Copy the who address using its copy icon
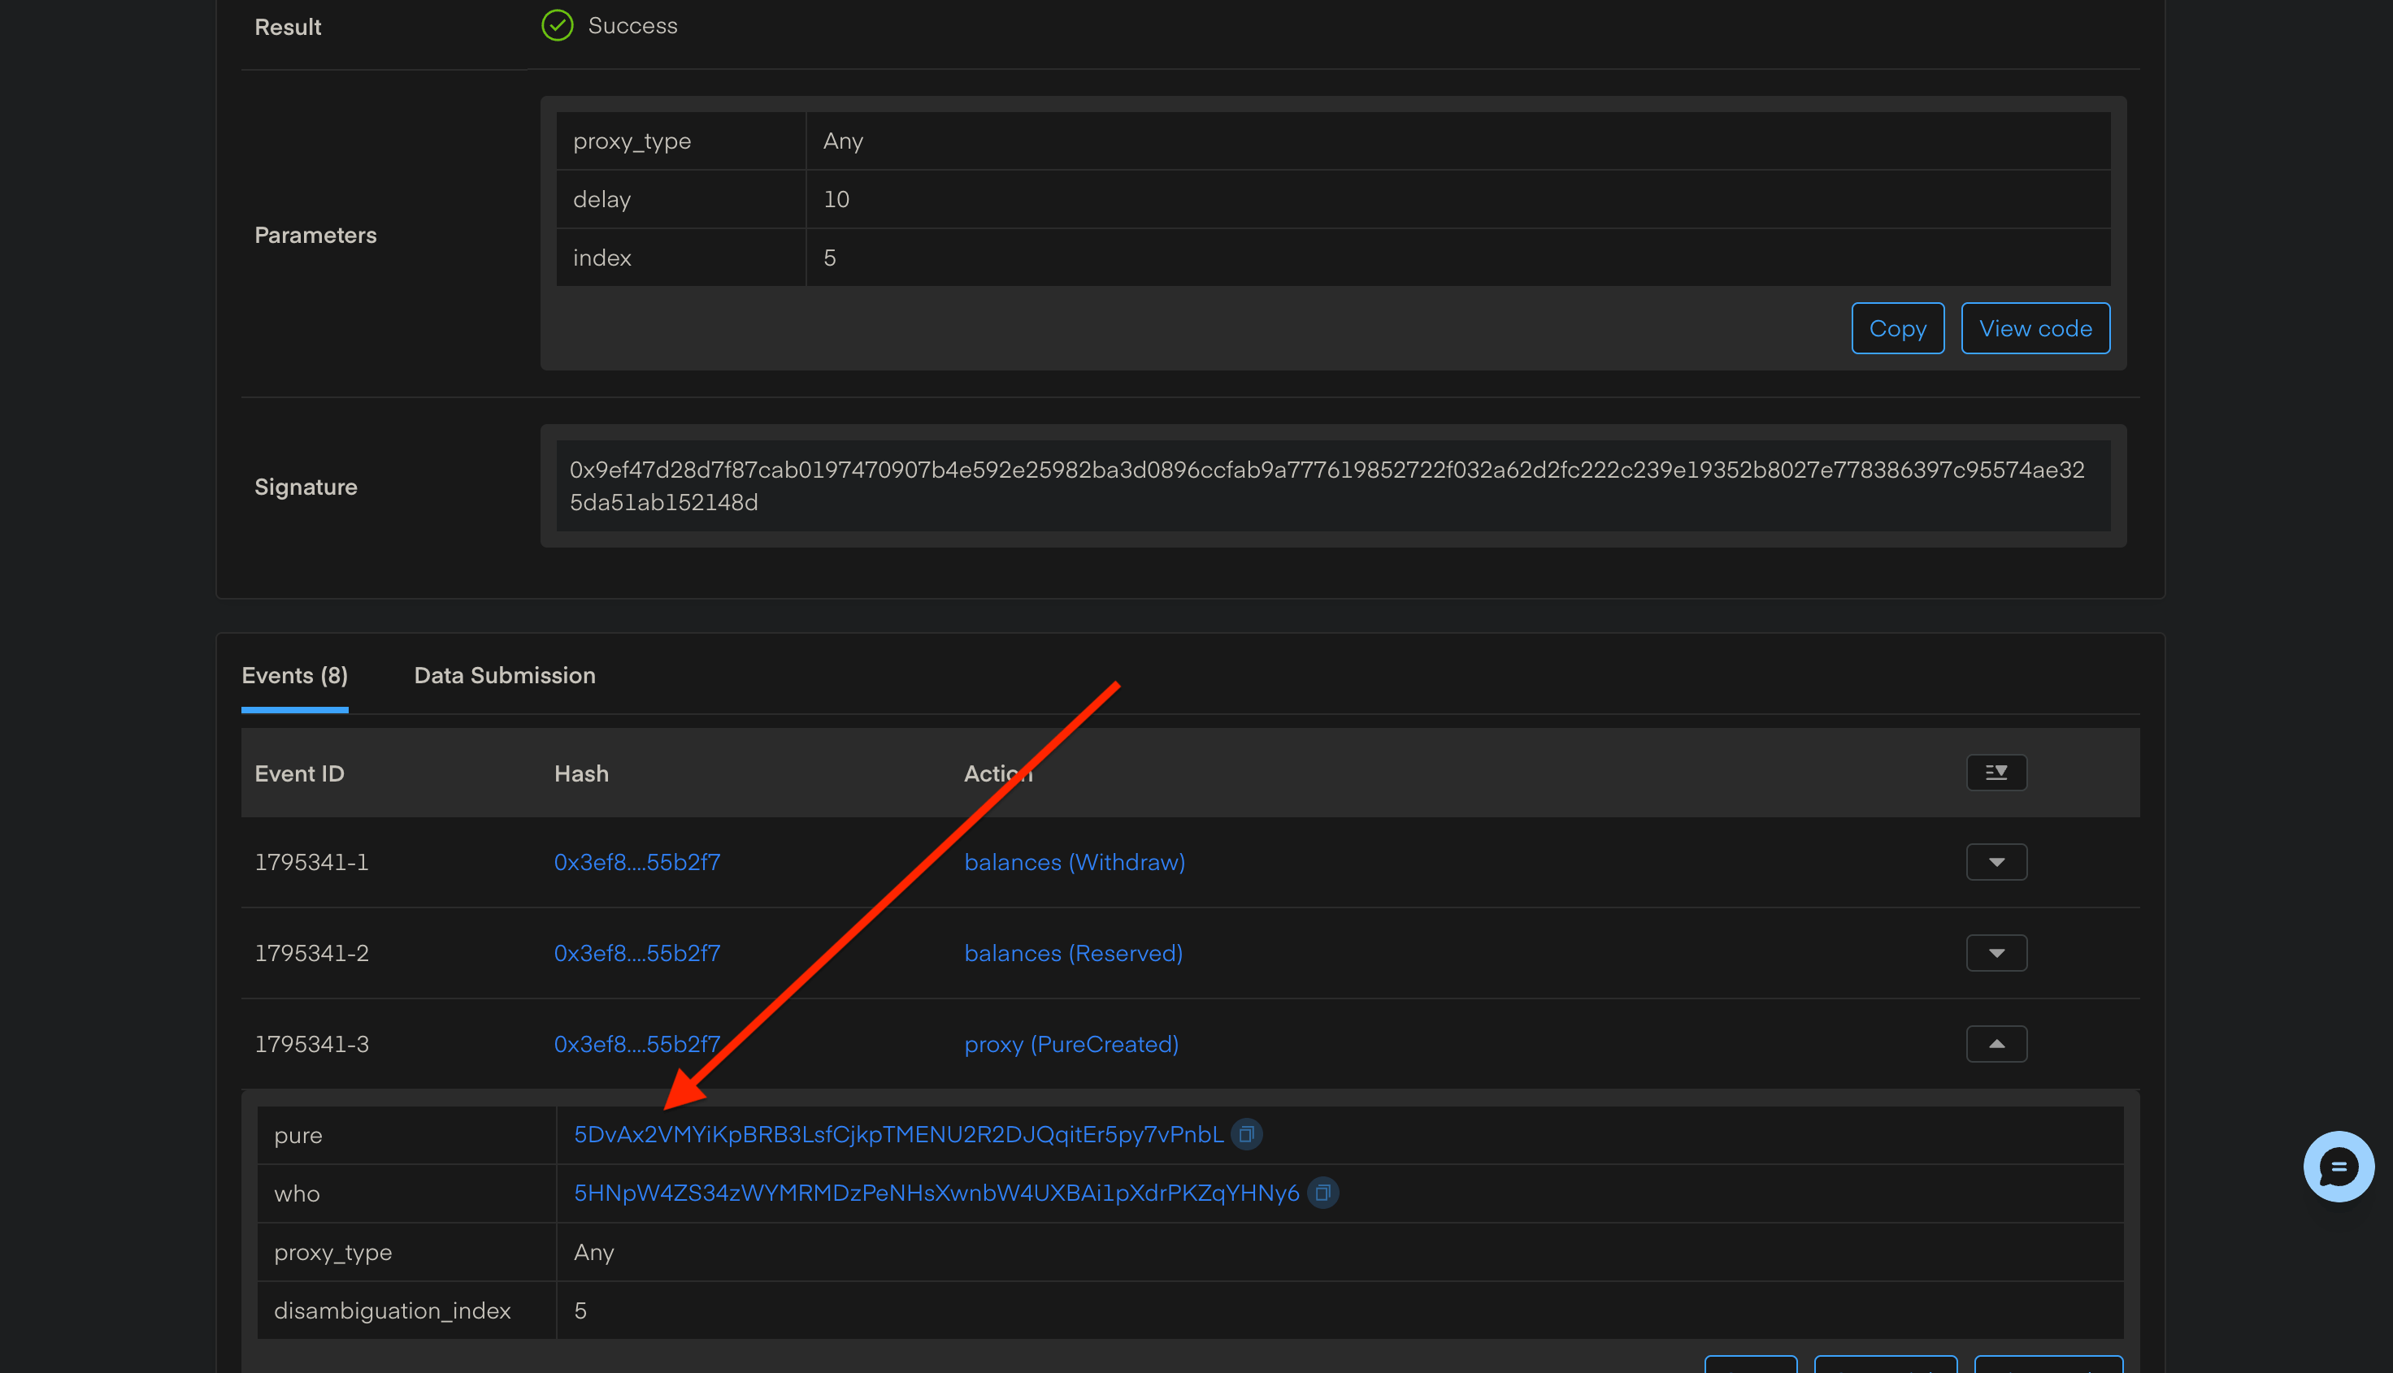This screenshot has height=1373, width=2393. point(1323,1193)
